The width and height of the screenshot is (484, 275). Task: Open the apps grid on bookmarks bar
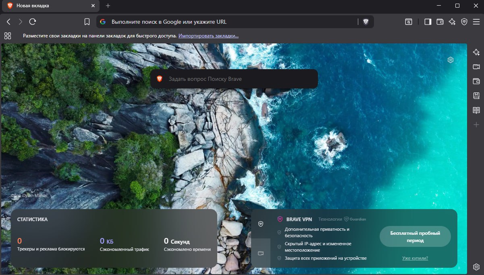(x=8, y=36)
